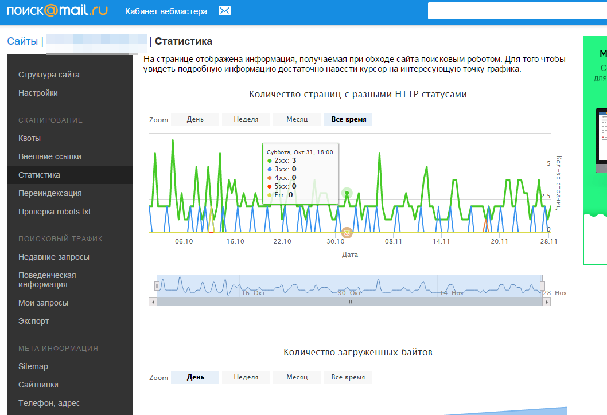Click the envelope mail icon in header

tap(225, 11)
